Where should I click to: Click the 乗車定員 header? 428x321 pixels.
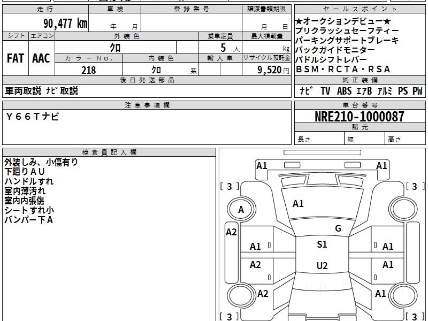coord(220,36)
